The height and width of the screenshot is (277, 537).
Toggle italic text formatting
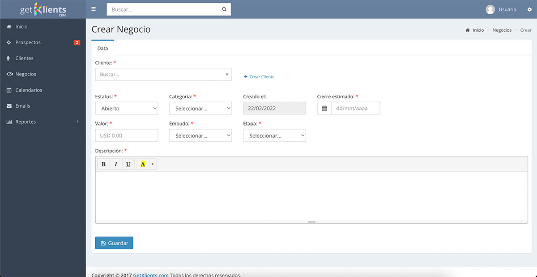(x=116, y=164)
